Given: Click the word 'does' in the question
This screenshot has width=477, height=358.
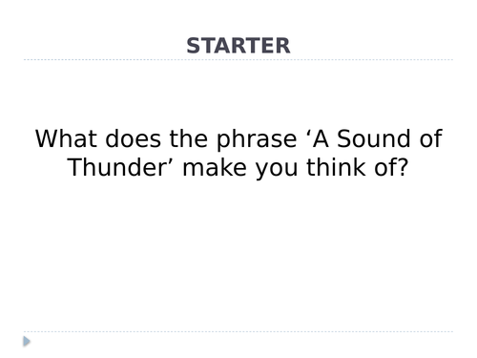Looking at the screenshot, I should 133,138.
